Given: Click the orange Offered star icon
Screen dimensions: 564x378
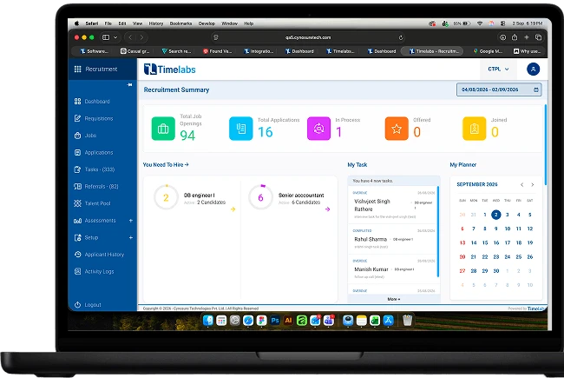Looking at the screenshot, I should 397,129.
